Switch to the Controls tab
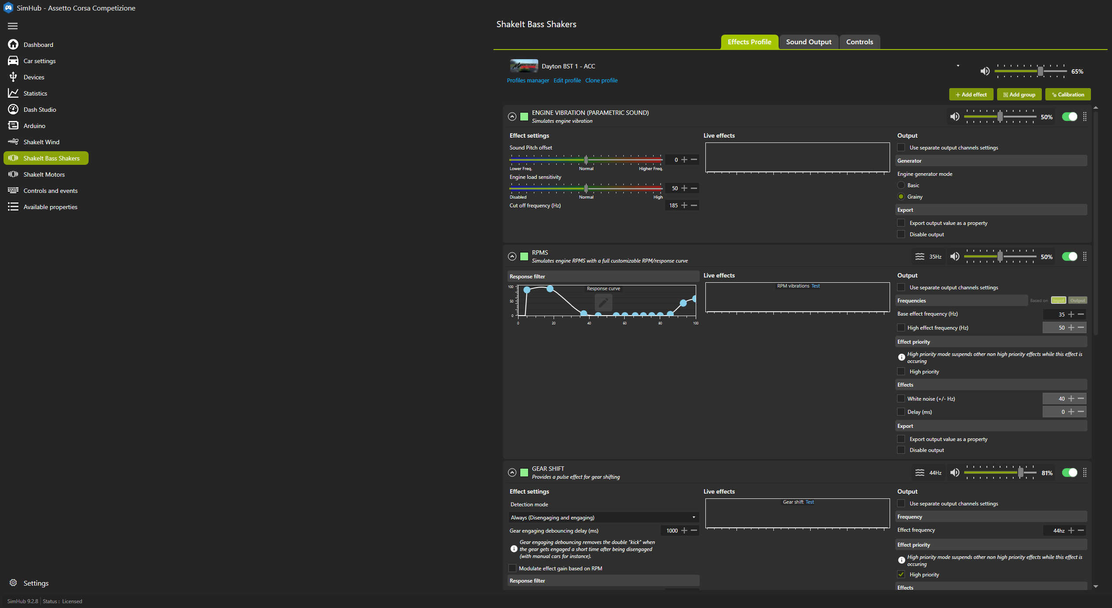The image size is (1112, 608). tap(859, 42)
